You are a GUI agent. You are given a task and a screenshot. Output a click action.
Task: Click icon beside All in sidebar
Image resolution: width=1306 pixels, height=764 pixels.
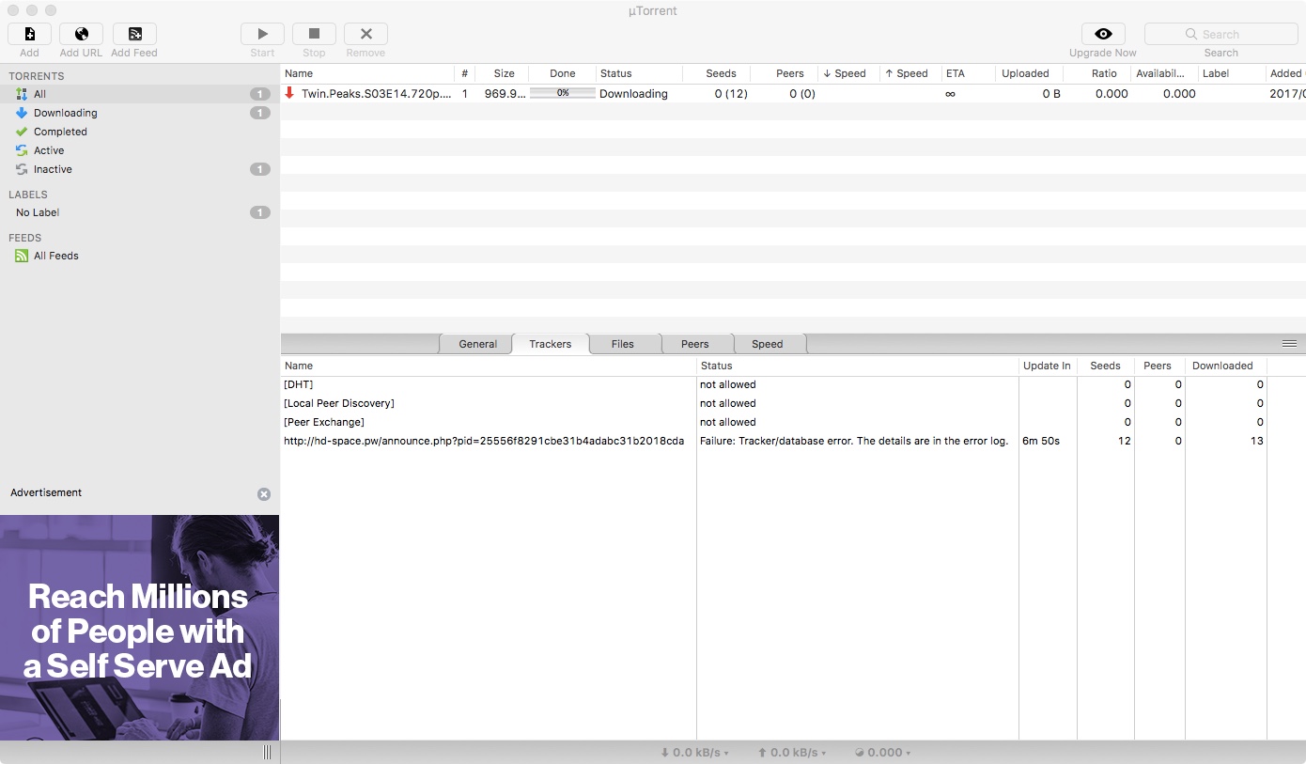click(x=22, y=94)
